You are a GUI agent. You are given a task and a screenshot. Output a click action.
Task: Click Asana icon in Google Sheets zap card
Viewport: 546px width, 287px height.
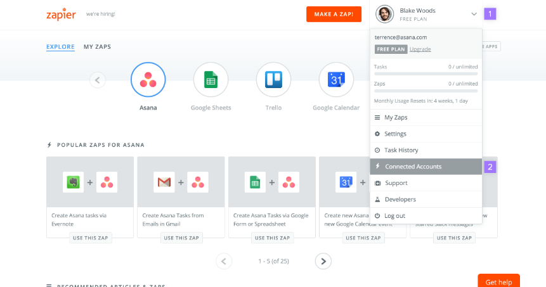pyautogui.click(x=289, y=182)
